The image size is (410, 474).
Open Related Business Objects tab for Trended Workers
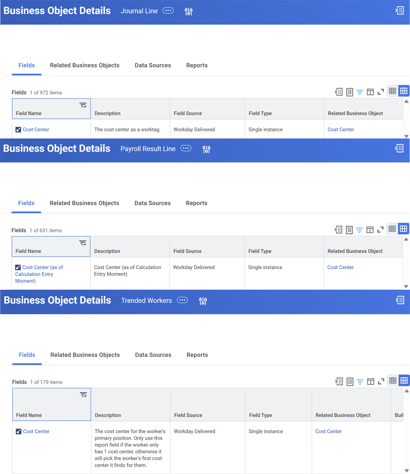(x=85, y=355)
